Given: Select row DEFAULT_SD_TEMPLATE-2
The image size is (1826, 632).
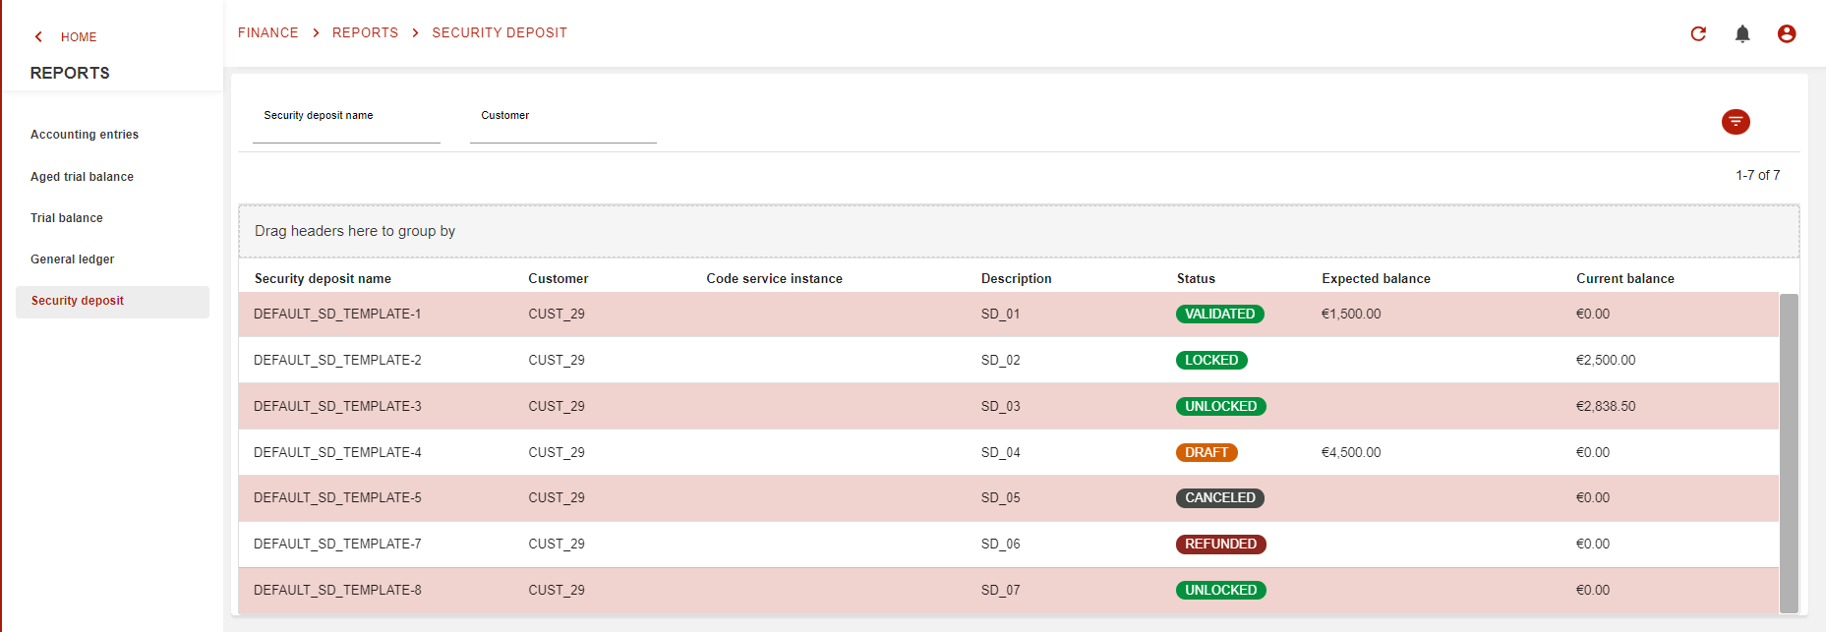Looking at the screenshot, I should point(337,361).
